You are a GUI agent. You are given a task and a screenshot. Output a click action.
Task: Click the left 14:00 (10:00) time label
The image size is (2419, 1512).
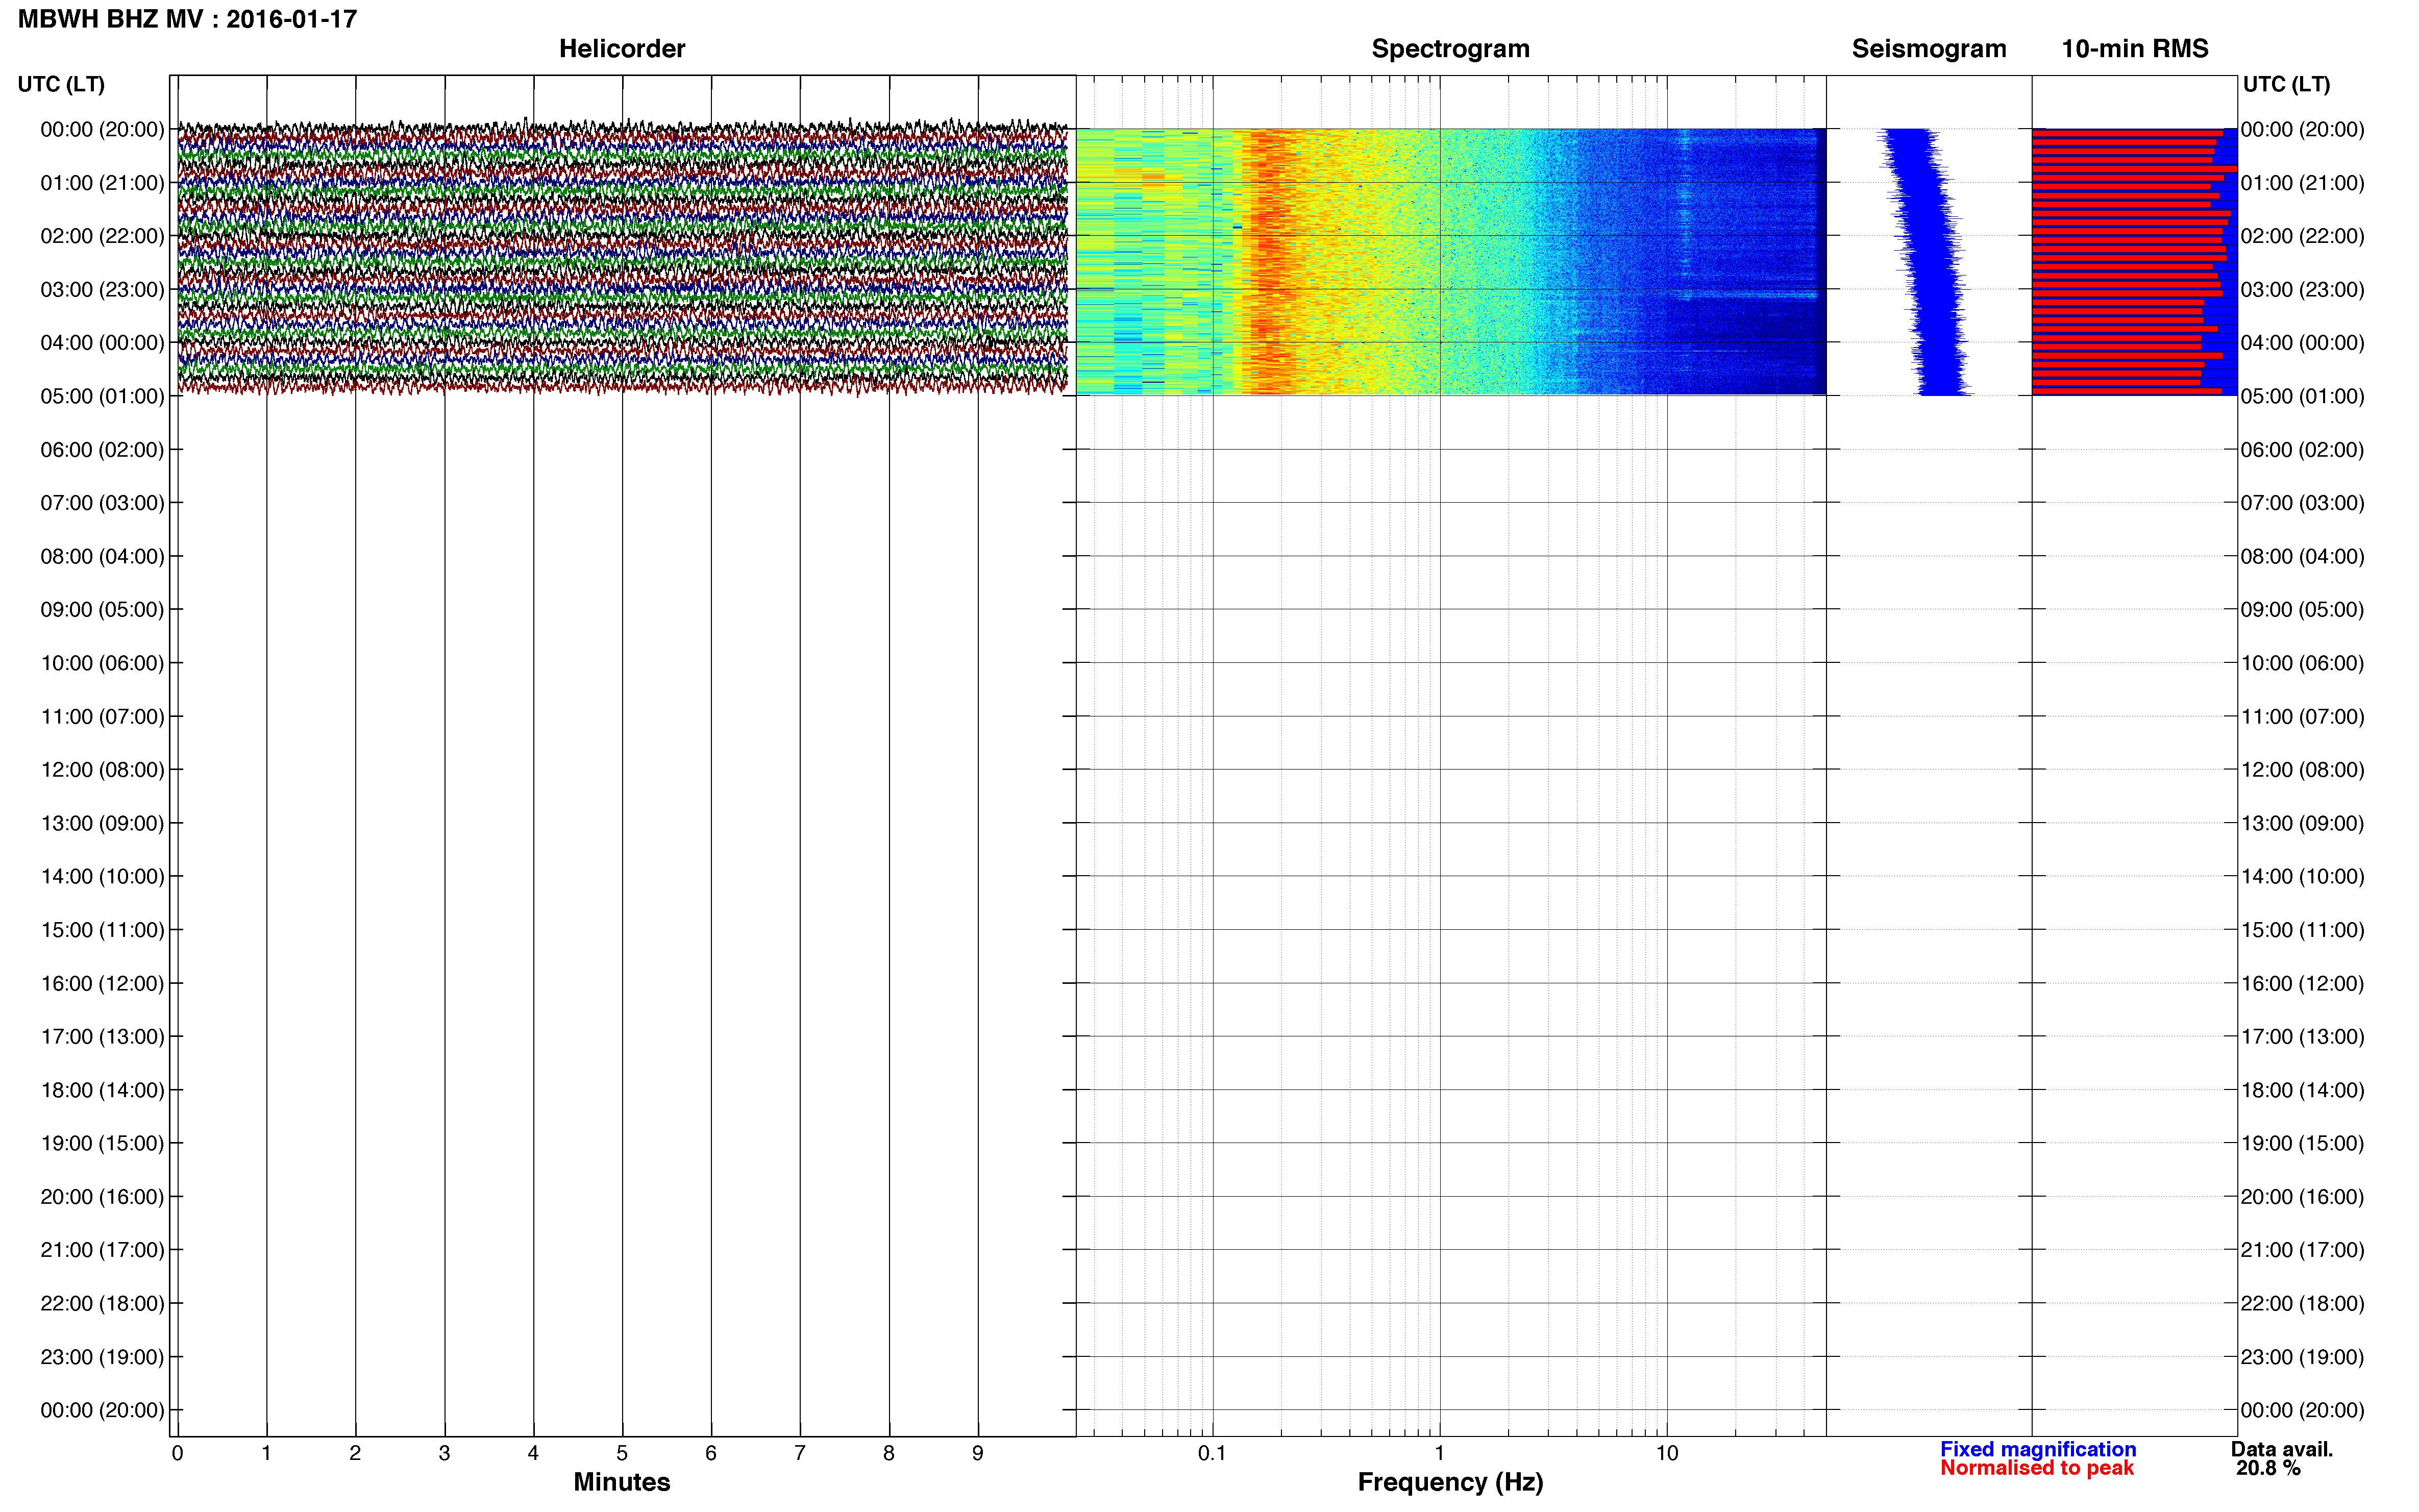102,877
